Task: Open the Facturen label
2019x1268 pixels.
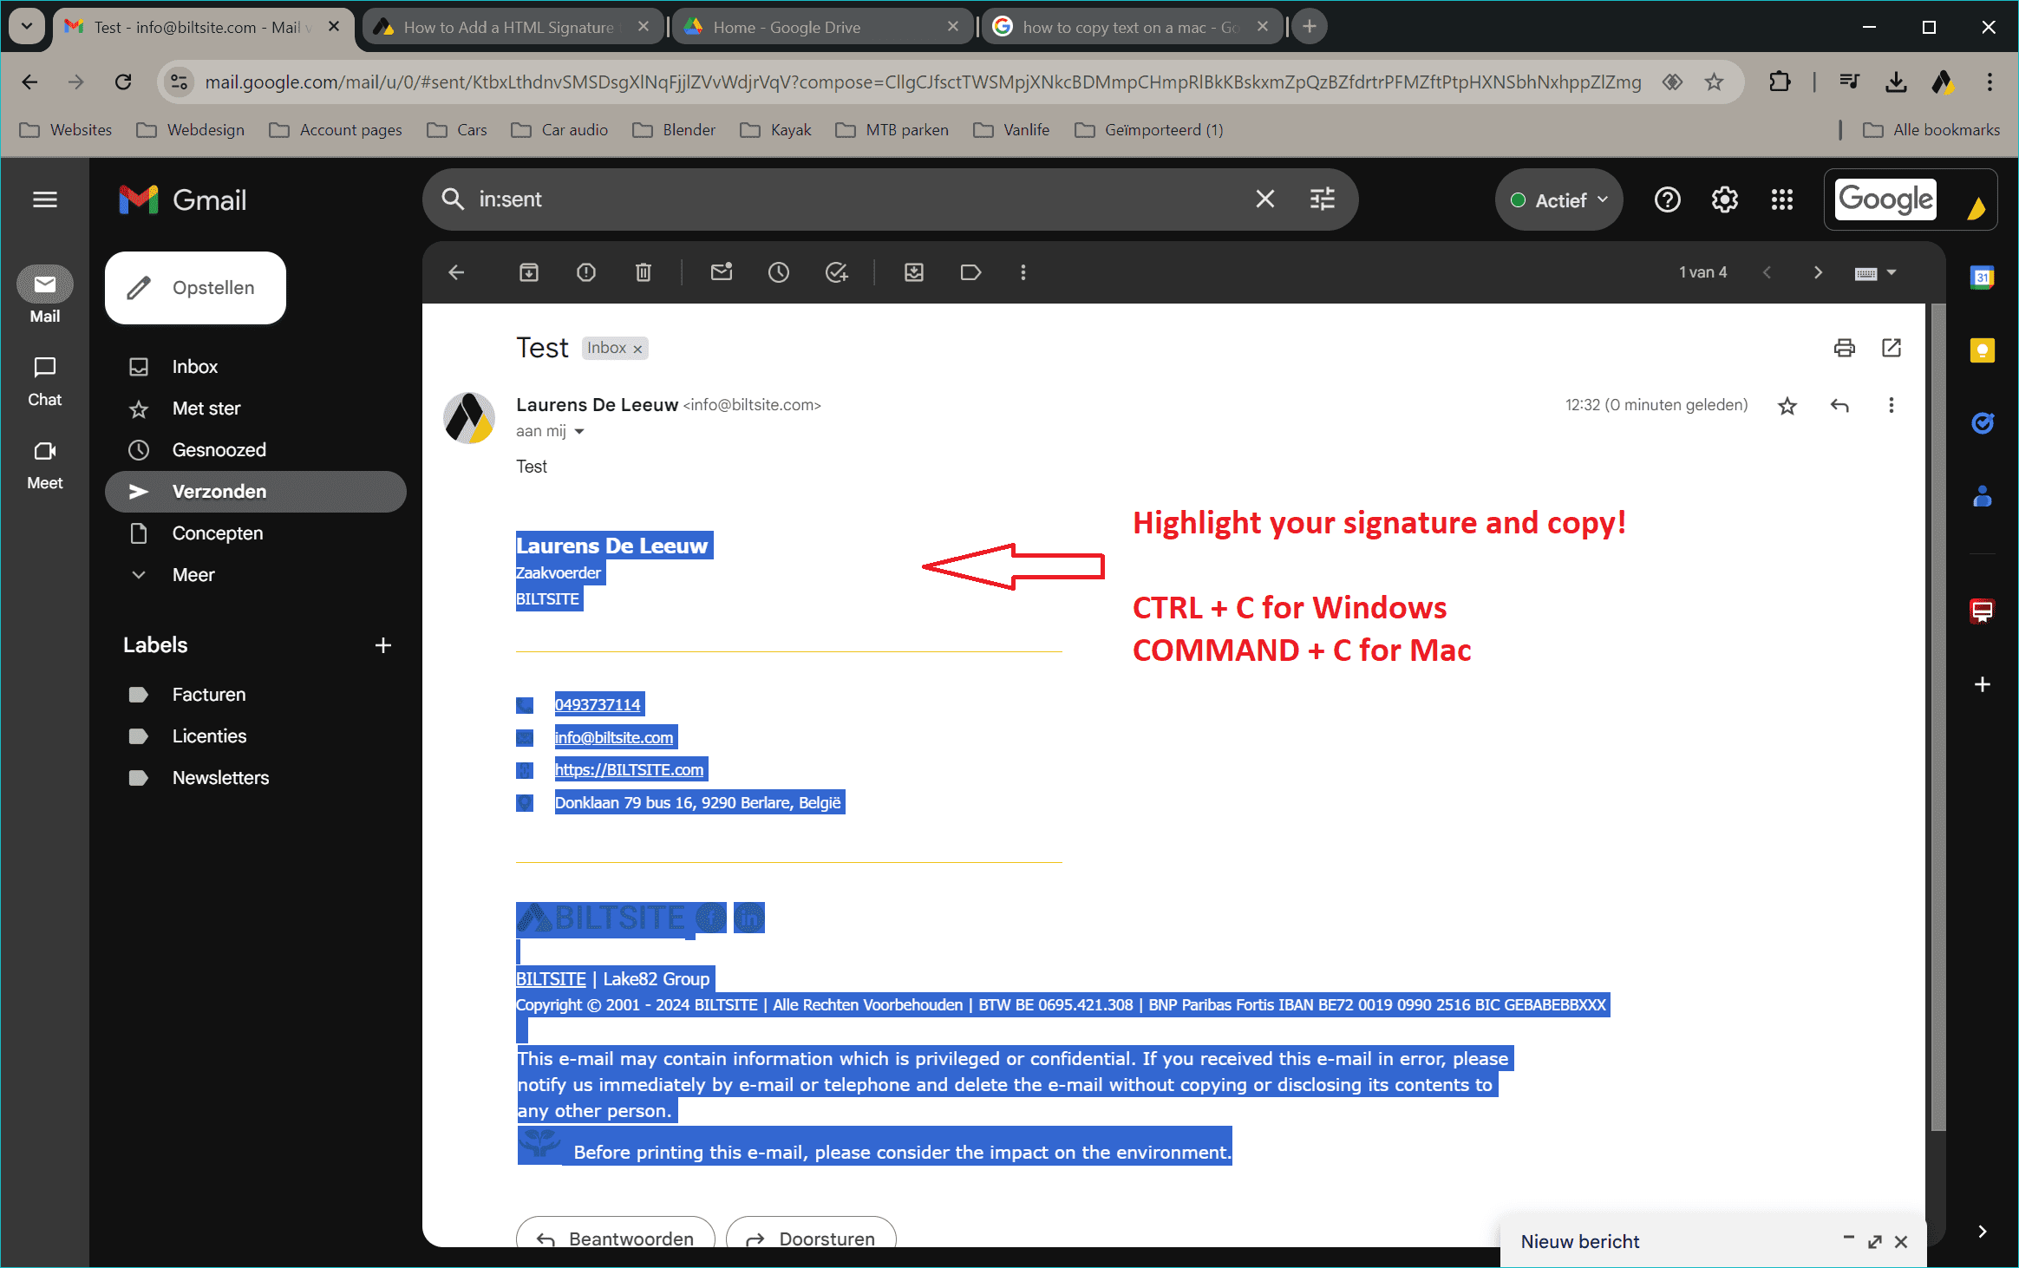Action: [x=208, y=695]
